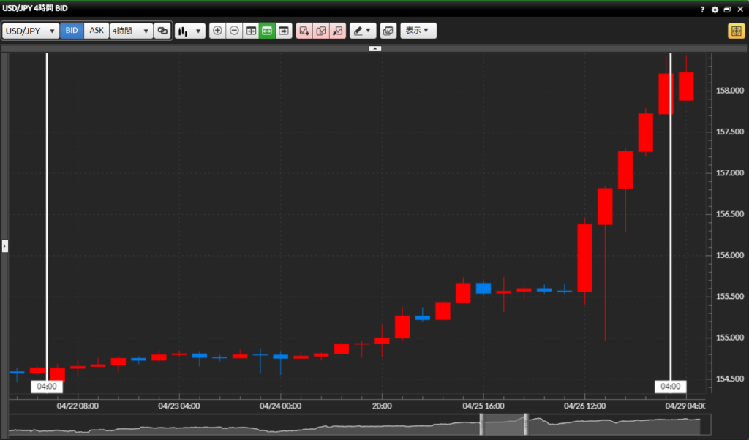
Task: Toggle the yellow crosshair target button
Action: 735,31
